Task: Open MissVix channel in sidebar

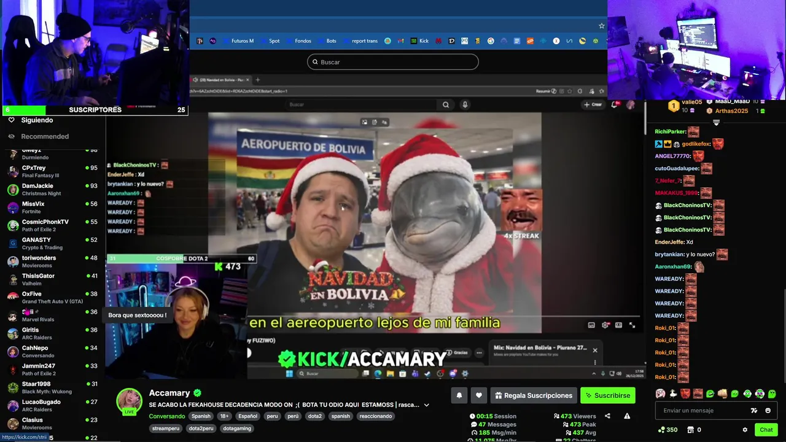Action: [52, 207]
